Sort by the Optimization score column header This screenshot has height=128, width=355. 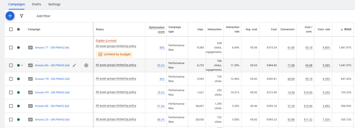pos(157,29)
